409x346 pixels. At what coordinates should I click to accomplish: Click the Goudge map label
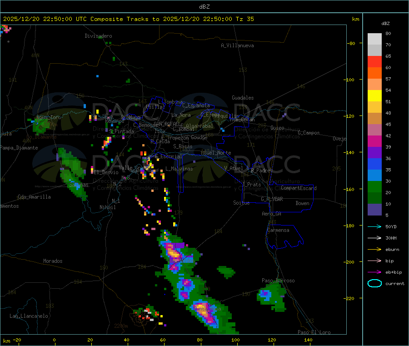pos(199,137)
